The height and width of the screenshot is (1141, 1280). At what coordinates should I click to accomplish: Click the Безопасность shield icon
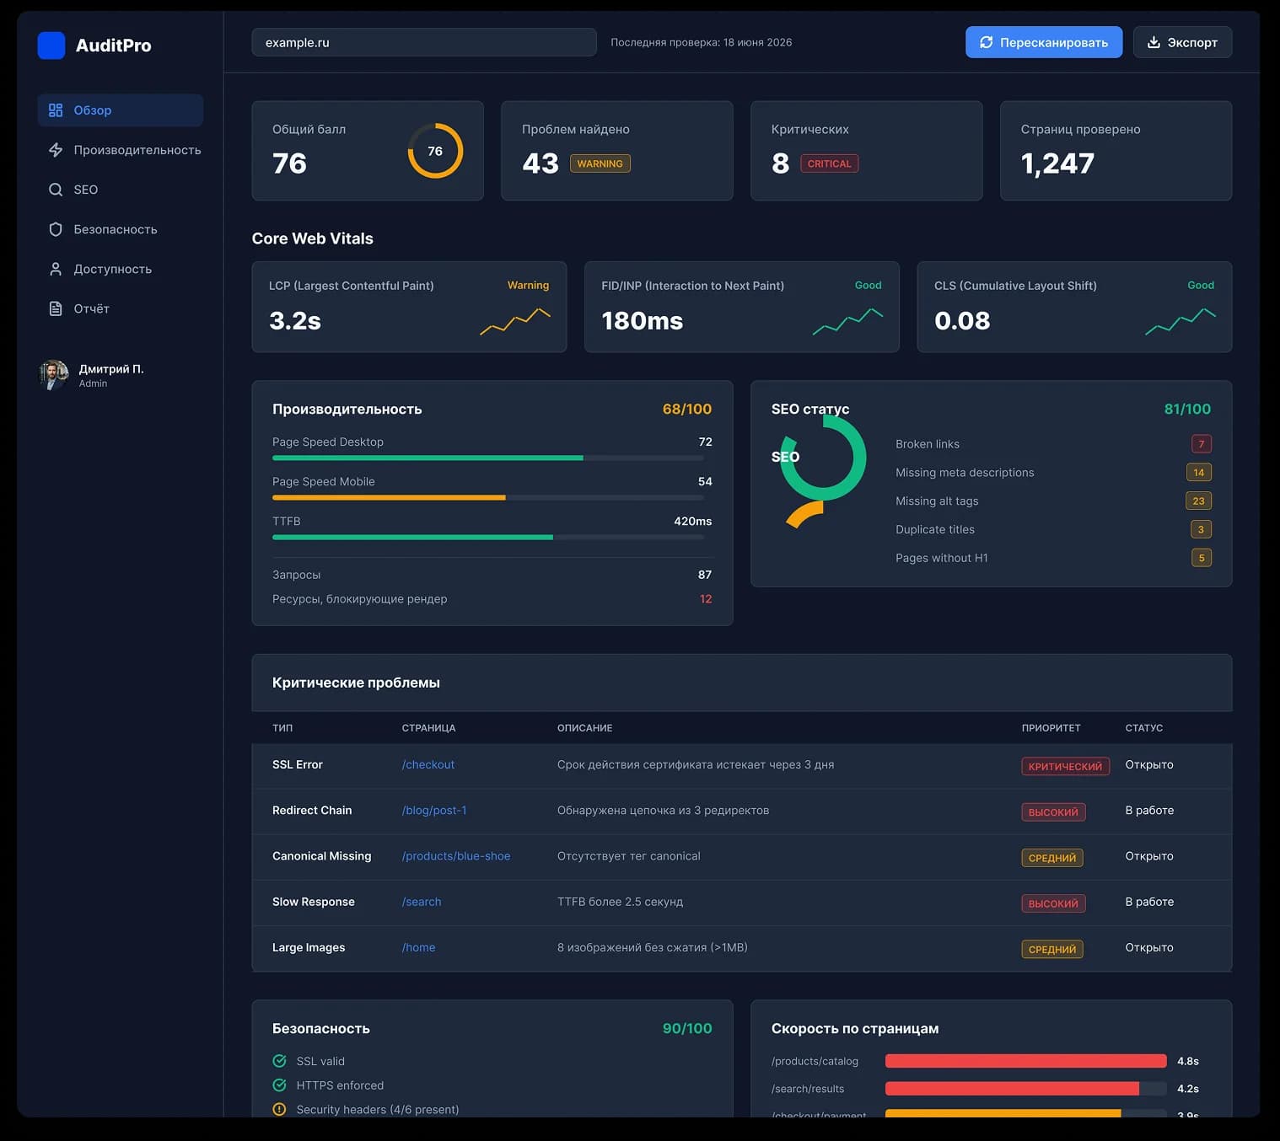click(x=56, y=229)
